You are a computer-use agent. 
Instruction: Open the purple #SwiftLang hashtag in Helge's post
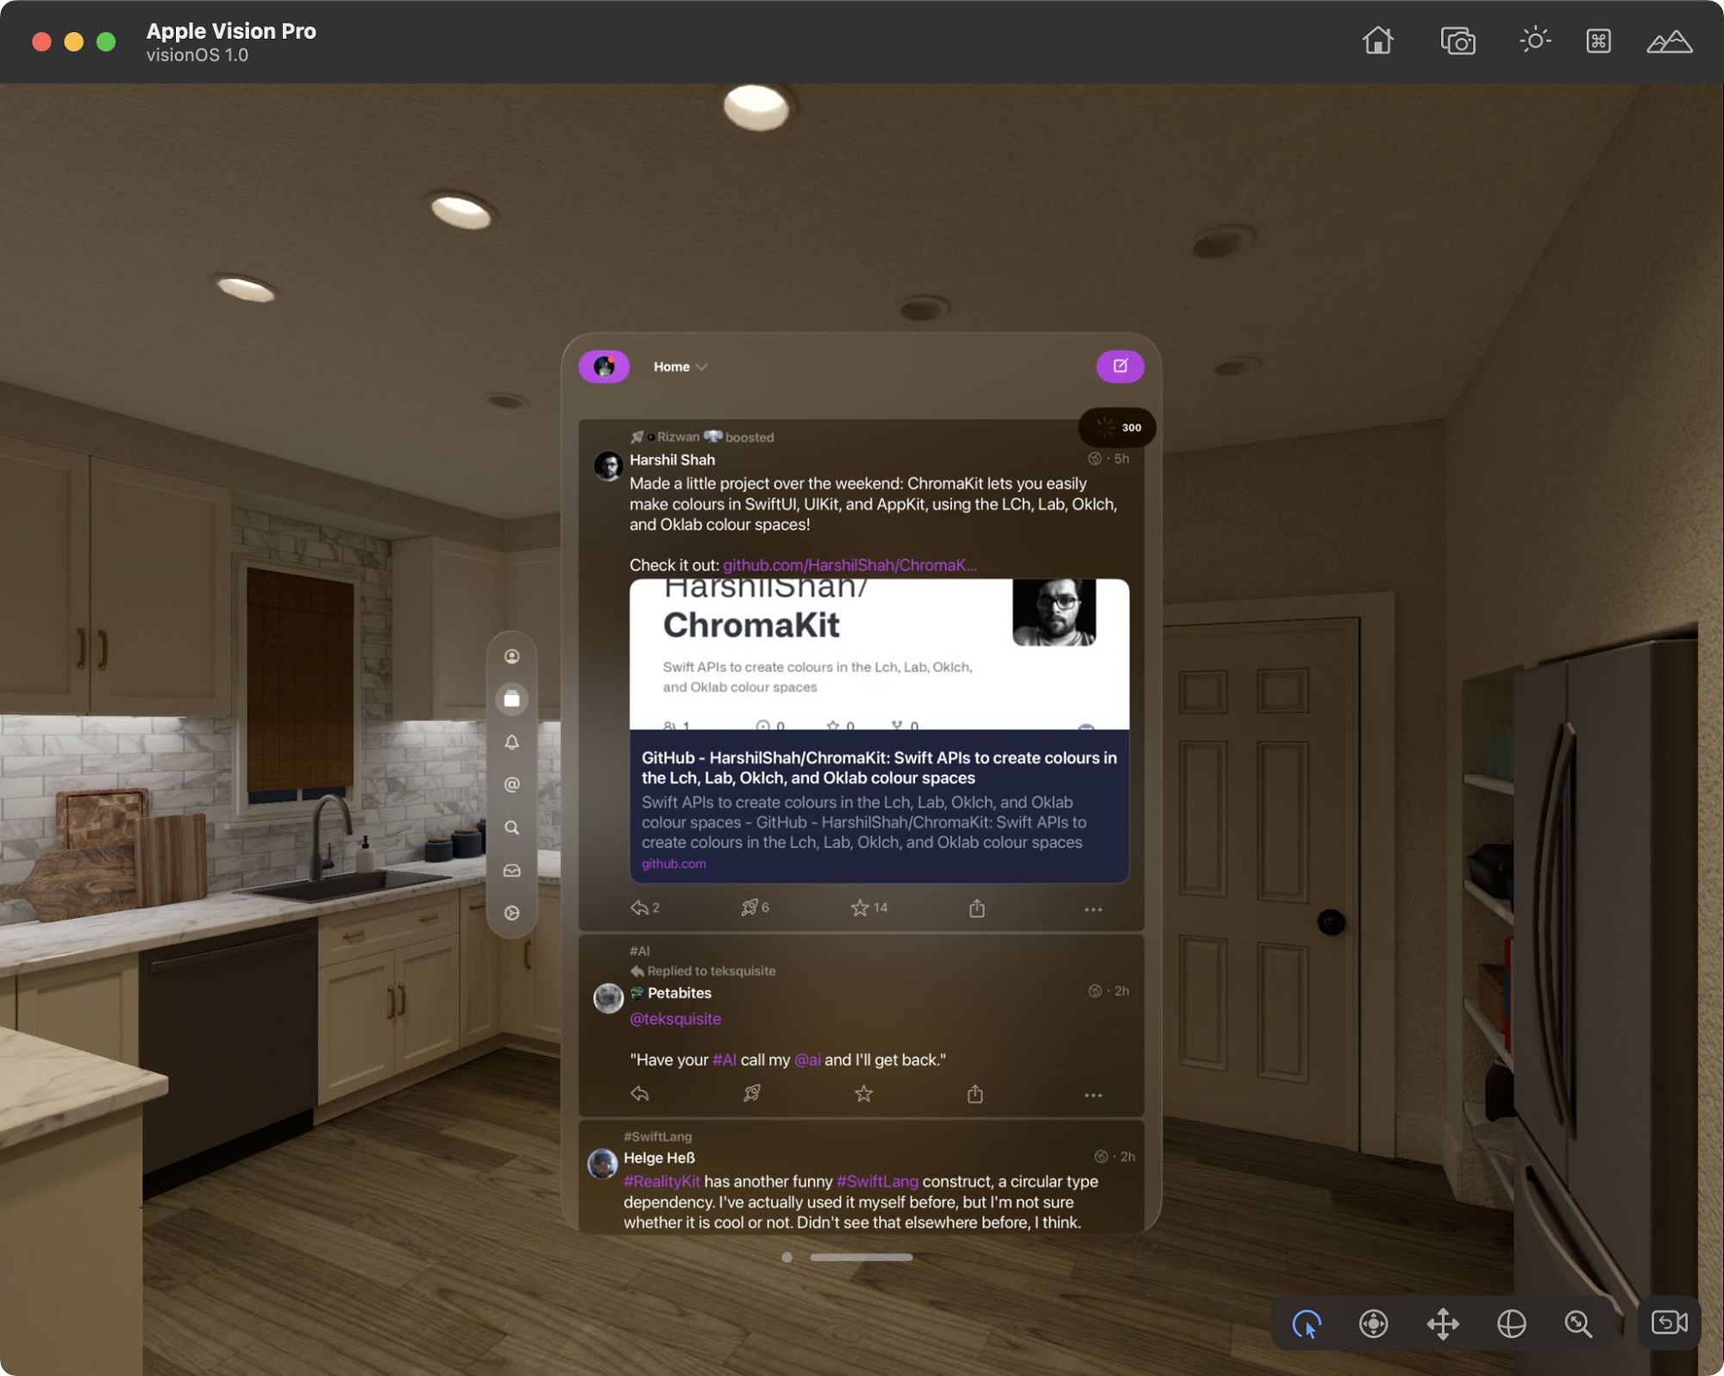click(877, 1181)
